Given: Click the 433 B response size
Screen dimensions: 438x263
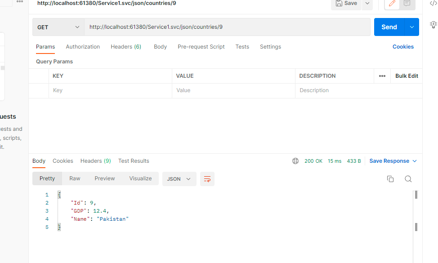Looking at the screenshot, I should click(x=354, y=161).
